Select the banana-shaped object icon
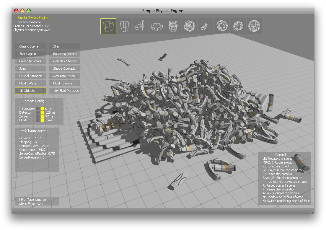This screenshot has height=230, width=326. tap(189, 26)
